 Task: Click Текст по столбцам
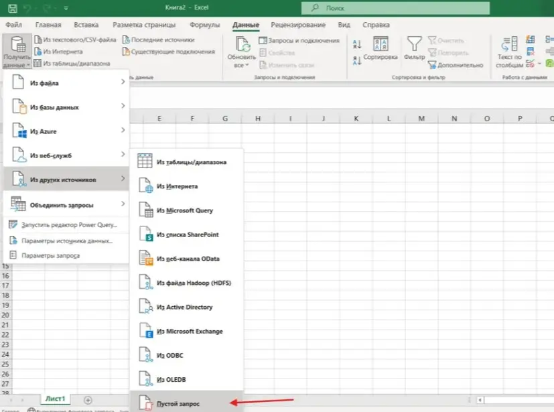pos(509,52)
